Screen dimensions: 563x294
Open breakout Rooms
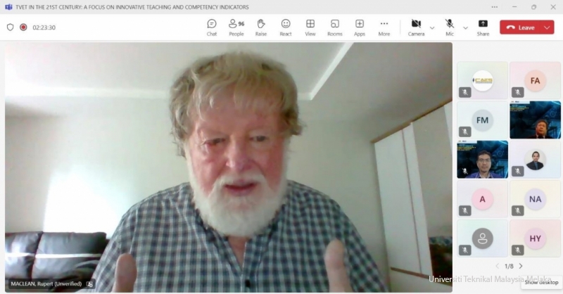tap(334, 27)
